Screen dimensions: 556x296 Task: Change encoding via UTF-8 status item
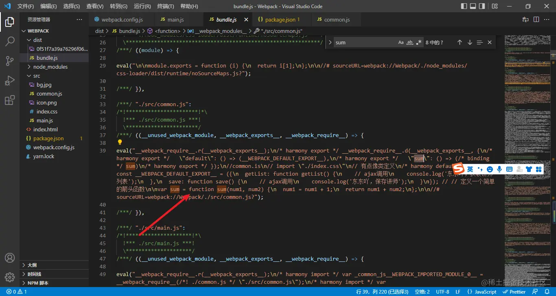pyautogui.click(x=442, y=292)
